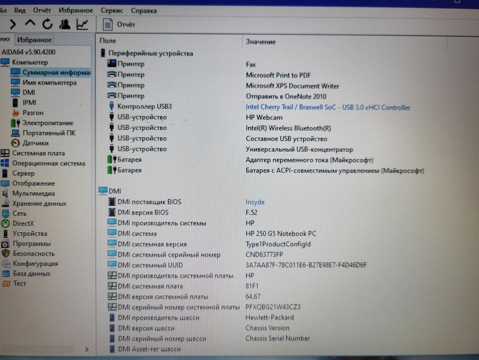
Task: Click the Операционная система Windows icon
Action: coord(5,163)
